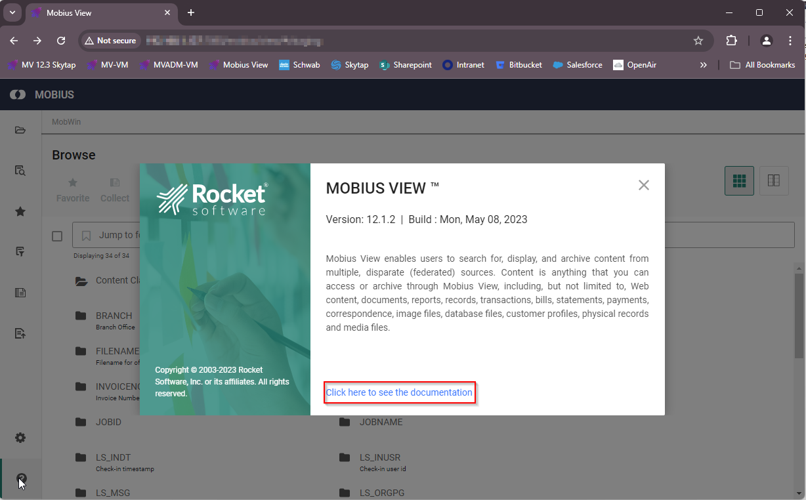
Task: Close the Mobius View about dialog
Action: point(643,185)
